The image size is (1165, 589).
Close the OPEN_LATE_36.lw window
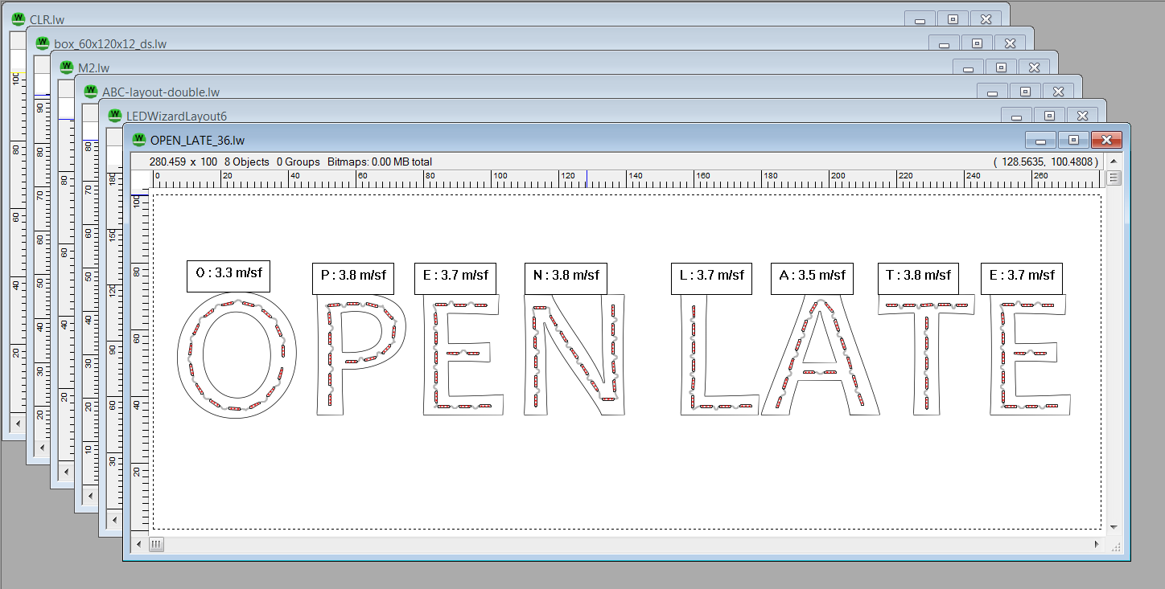pos(1106,140)
